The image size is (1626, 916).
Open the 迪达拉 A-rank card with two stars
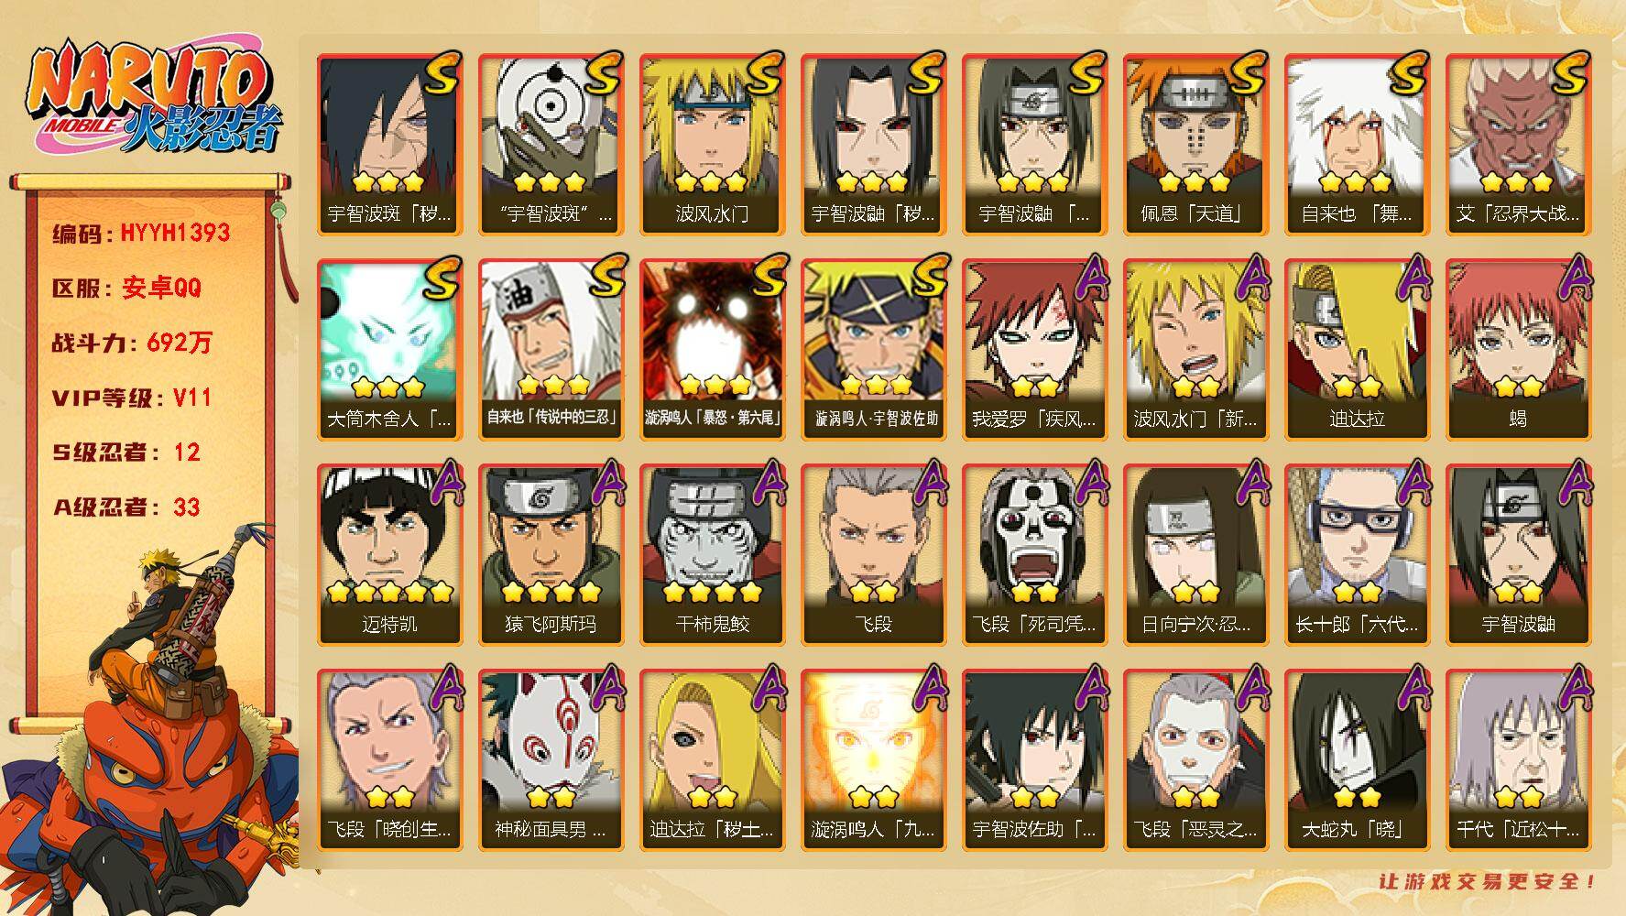point(1357,349)
